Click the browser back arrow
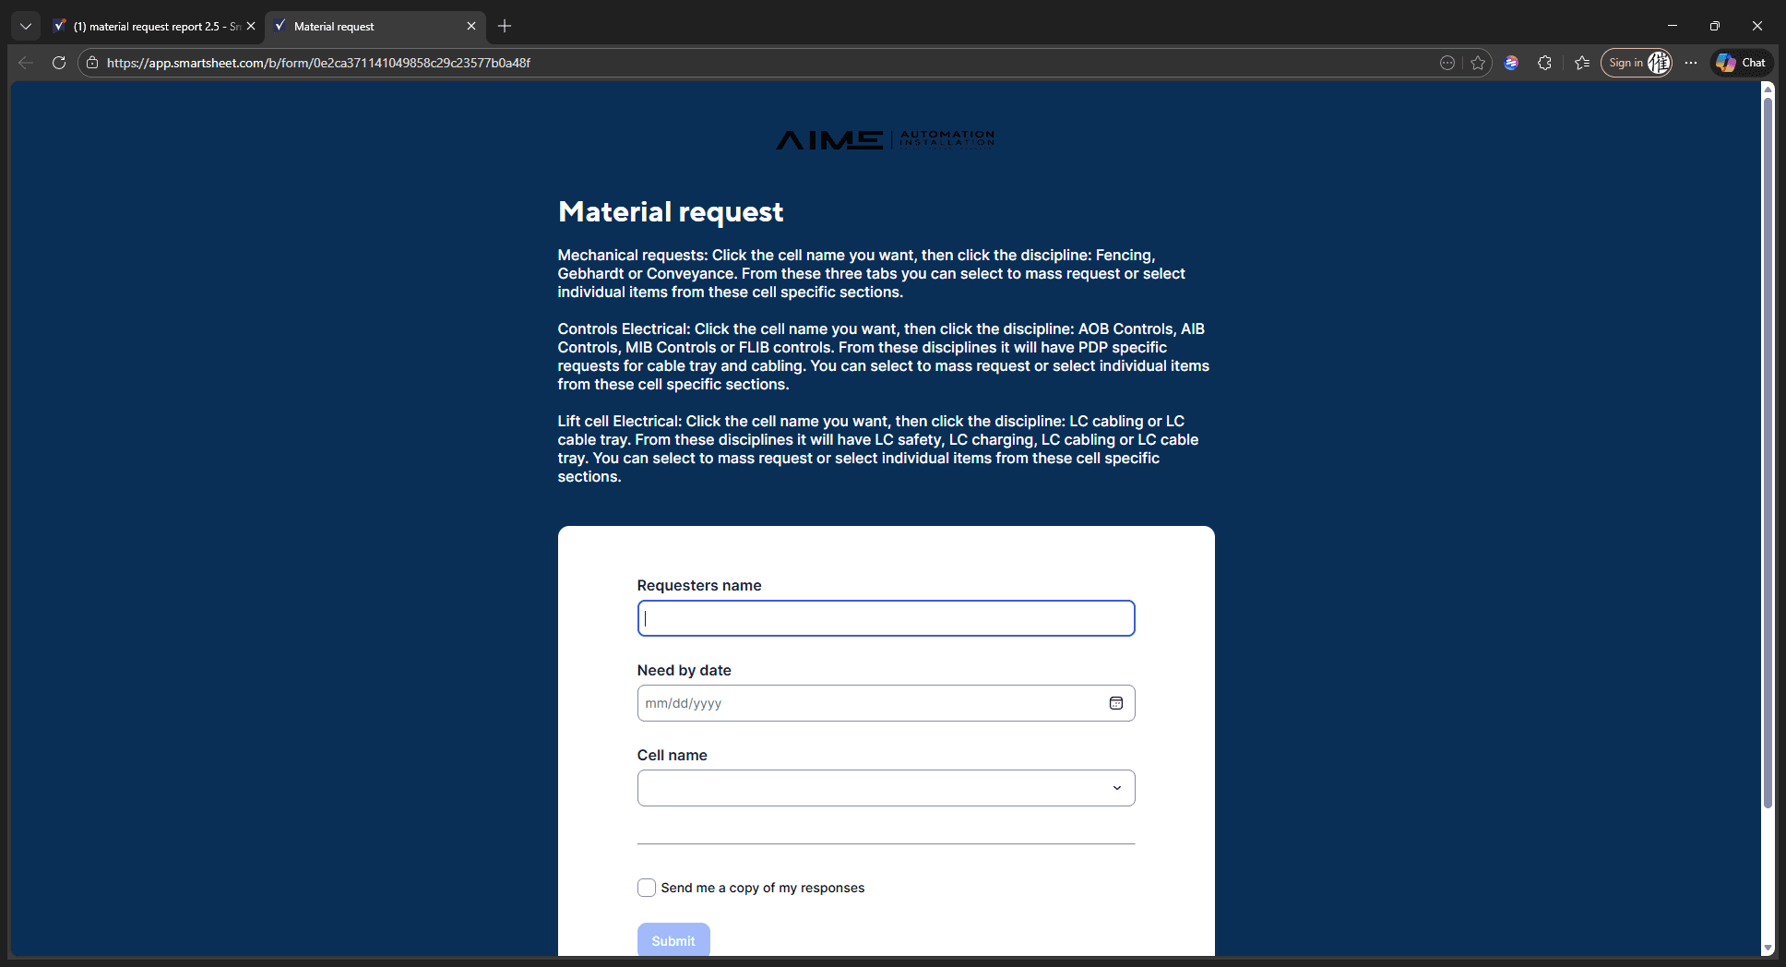The image size is (1786, 967). pos(26,63)
